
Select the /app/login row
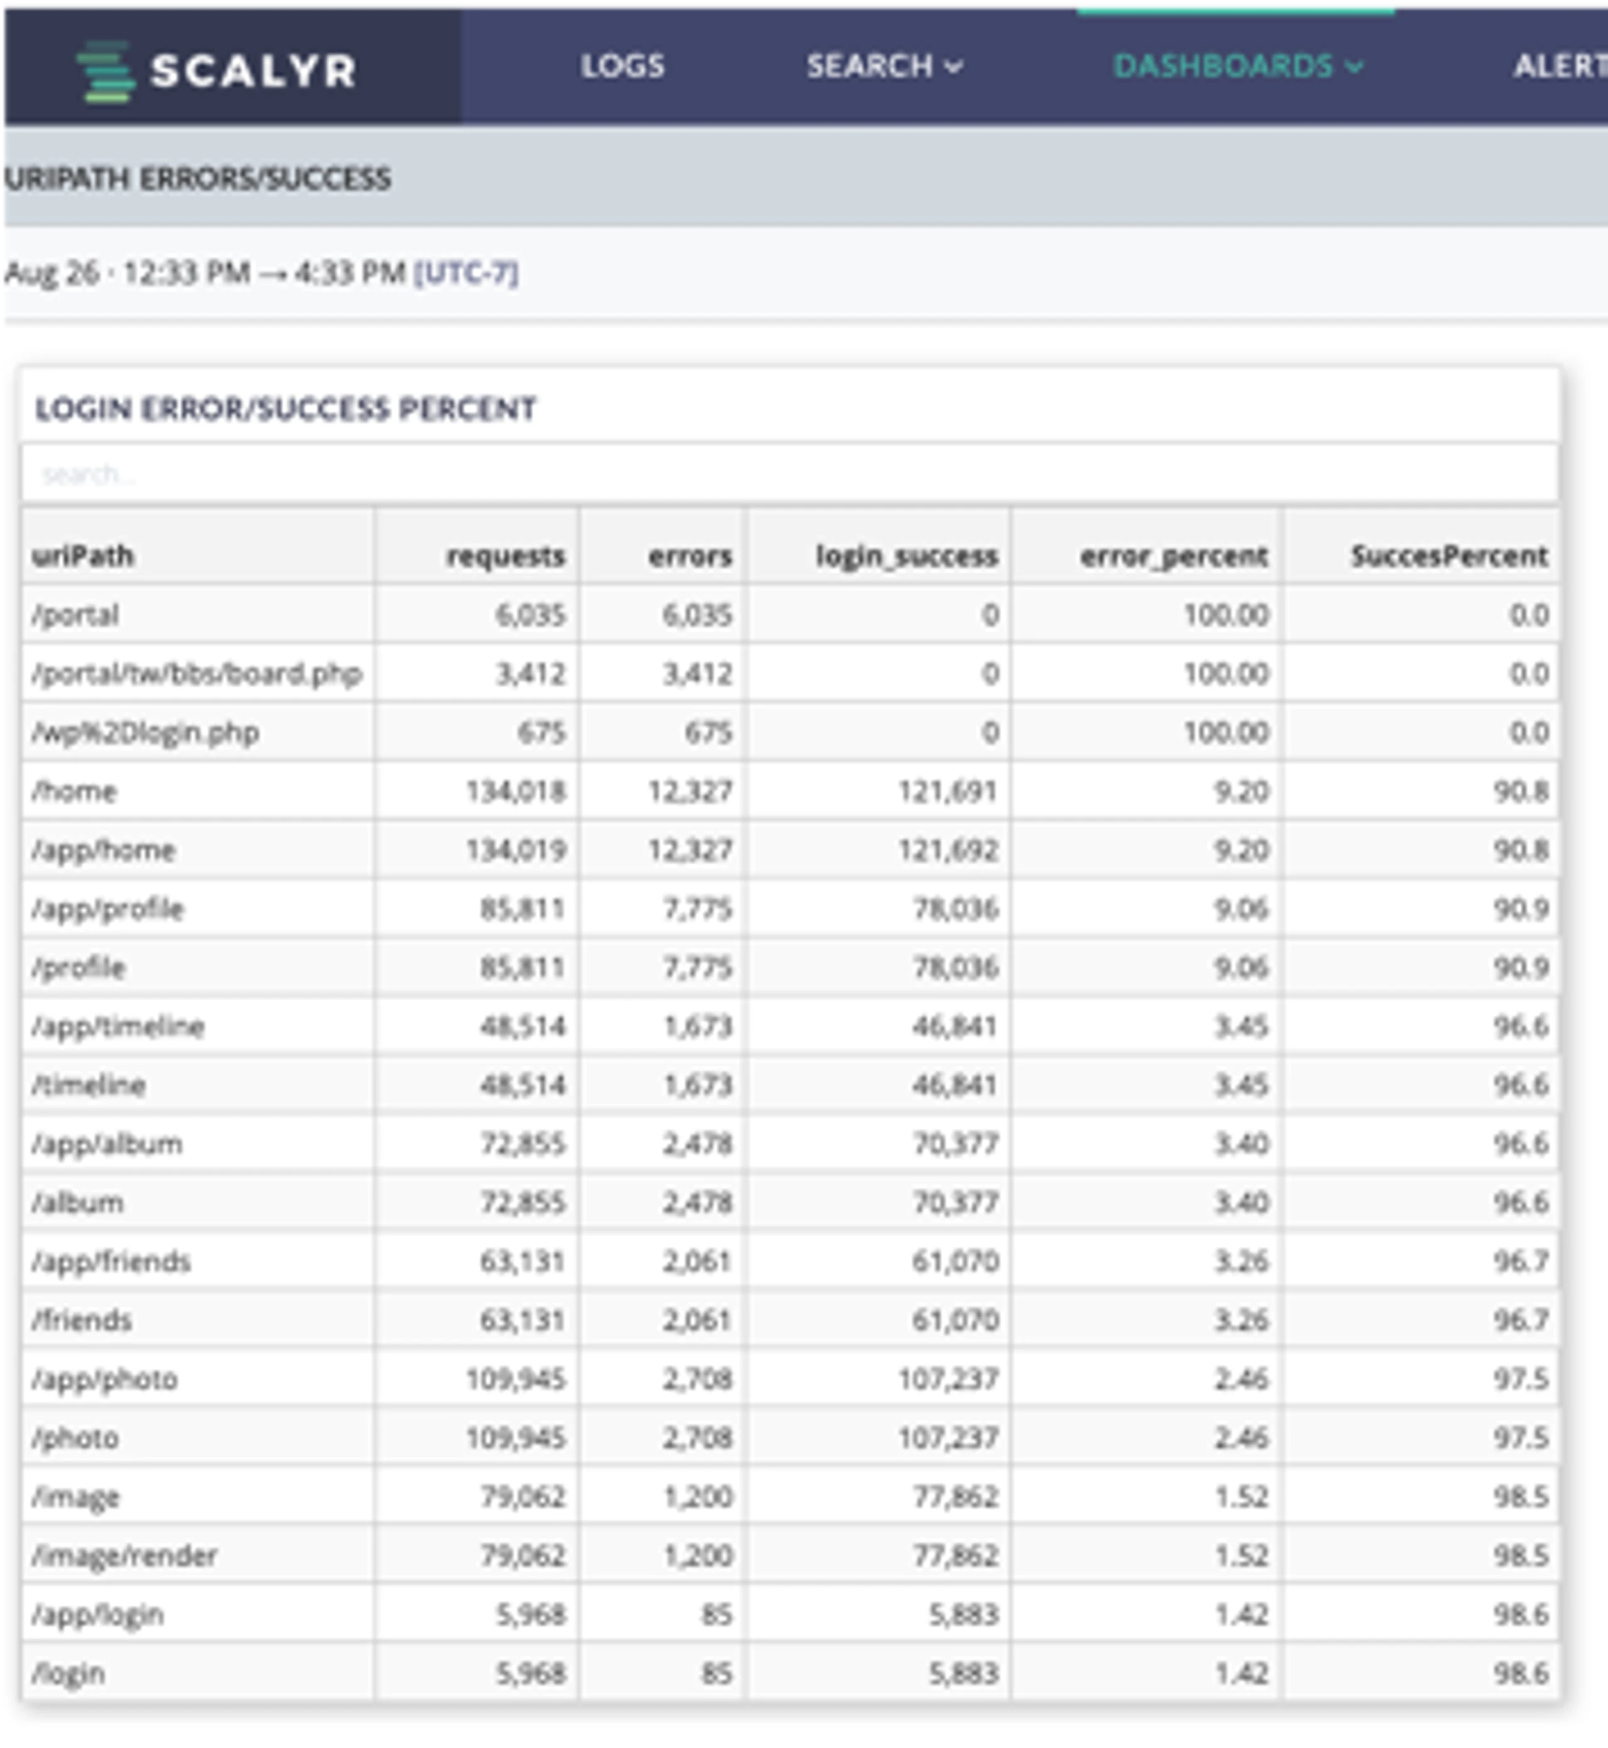[x=789, y=1614]
